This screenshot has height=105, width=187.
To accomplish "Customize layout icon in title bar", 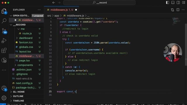I will pyautogui.click(x=183, y=3).
